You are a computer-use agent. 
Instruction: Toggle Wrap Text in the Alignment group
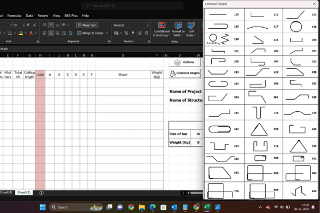click(86, 25)
